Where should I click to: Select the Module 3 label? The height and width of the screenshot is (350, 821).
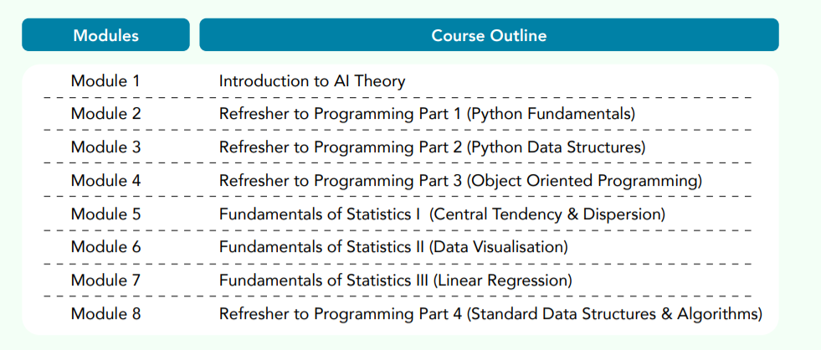(x=105, y=147)
